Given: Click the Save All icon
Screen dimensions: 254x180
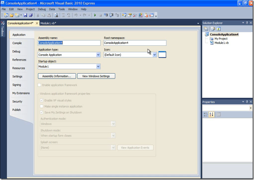Looking at the screenshot, I should coord(31,15).
